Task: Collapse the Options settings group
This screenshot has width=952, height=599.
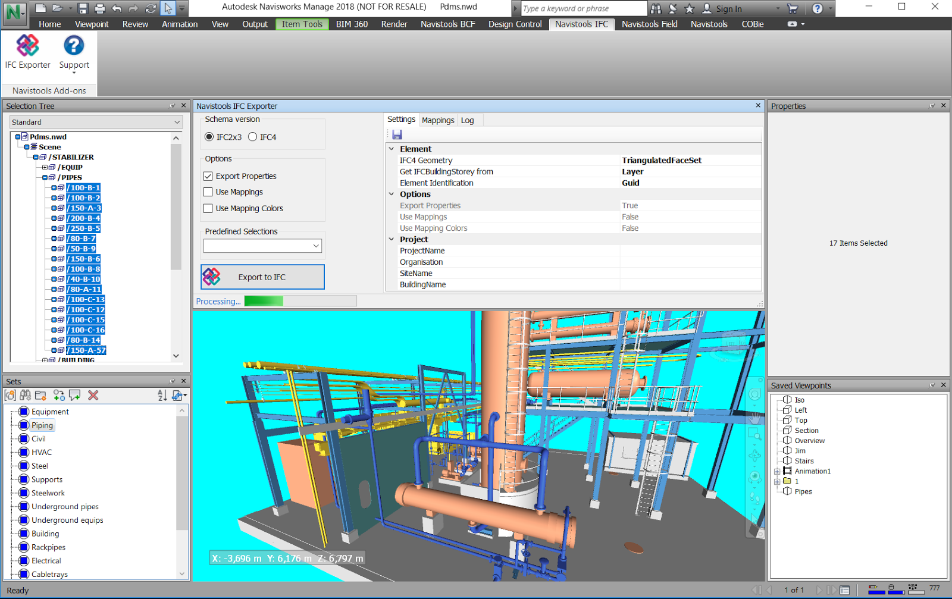Action: click(x=392, y=194)
